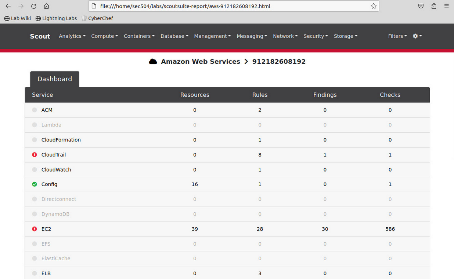
Task: Click the Rules column header
Action: [260, 95]
